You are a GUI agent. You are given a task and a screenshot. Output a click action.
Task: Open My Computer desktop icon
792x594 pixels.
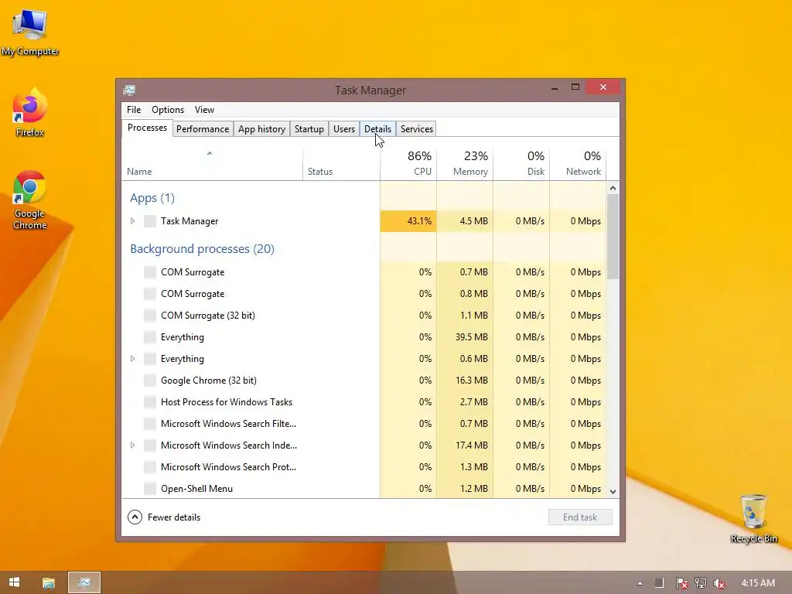(x=30, y=31)
